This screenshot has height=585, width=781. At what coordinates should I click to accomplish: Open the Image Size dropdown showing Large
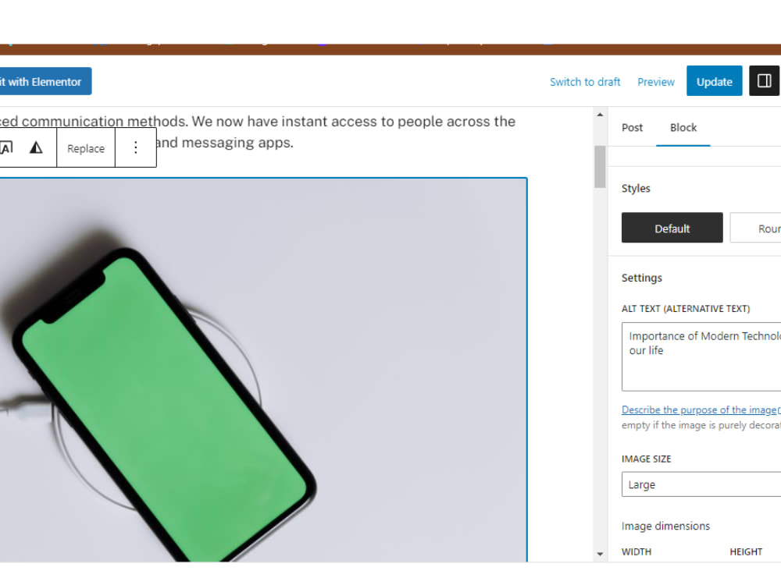coord(701,484)
